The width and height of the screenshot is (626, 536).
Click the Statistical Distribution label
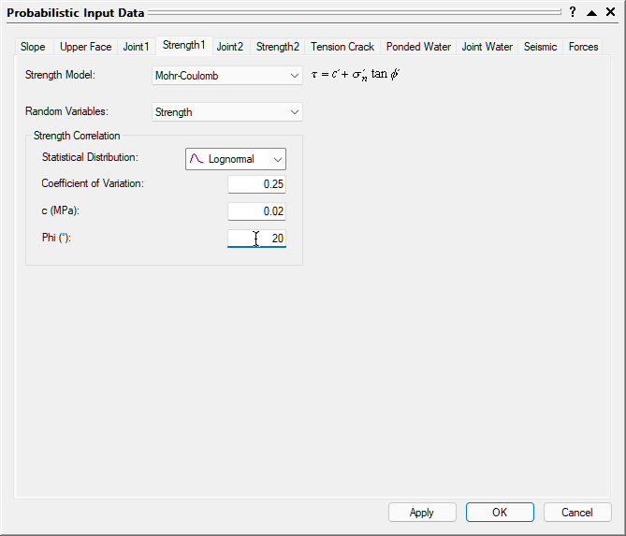tap(90, 157)
